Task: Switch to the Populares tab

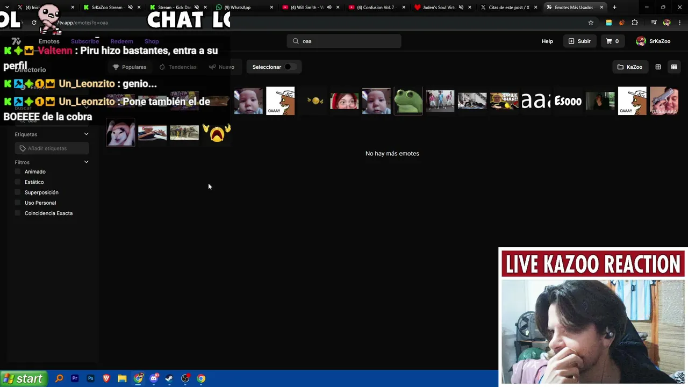Action: click(x=130, y=67)
